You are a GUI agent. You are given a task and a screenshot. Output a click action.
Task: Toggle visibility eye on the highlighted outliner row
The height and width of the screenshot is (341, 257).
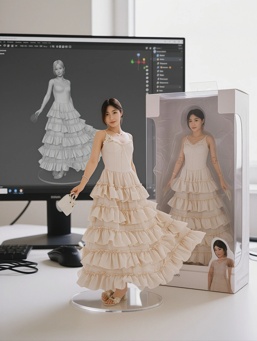point(180,59)
